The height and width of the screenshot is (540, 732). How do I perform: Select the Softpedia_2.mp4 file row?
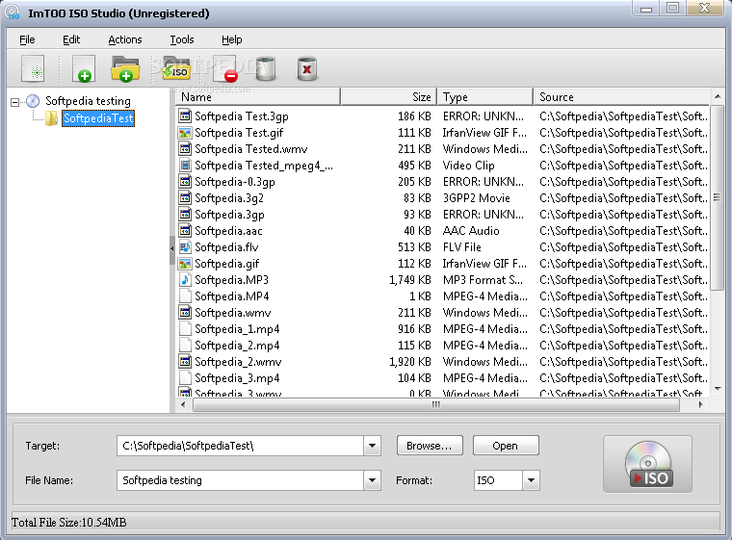(442, 346)
